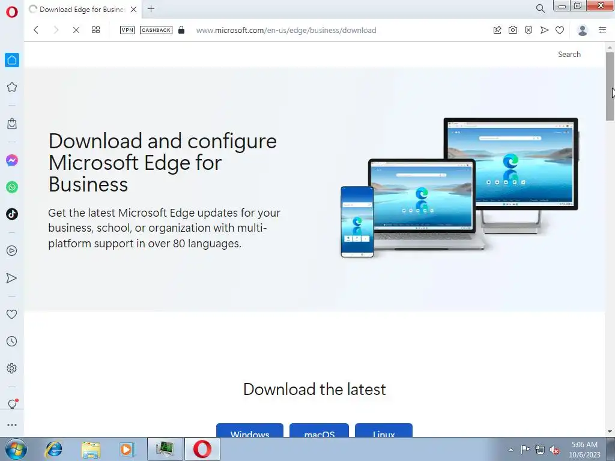The width and height of the screenshot is (615, 461).
Task: Go back to previous page
Action: tap(36, 30)
